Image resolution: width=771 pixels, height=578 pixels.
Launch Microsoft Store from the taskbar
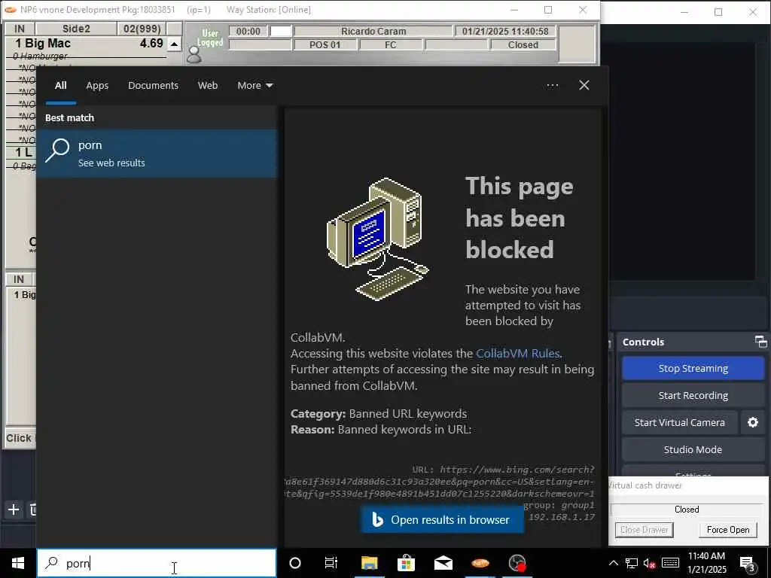pyautogui.click(x=406, y=563)
